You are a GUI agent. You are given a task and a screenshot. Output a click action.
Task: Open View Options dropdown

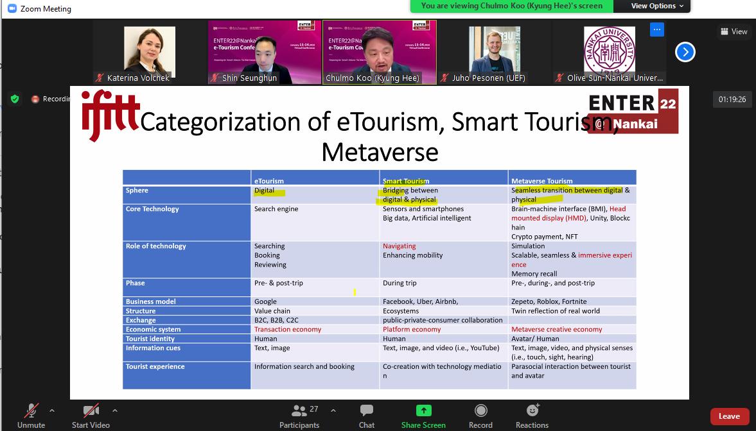[657, 6]
